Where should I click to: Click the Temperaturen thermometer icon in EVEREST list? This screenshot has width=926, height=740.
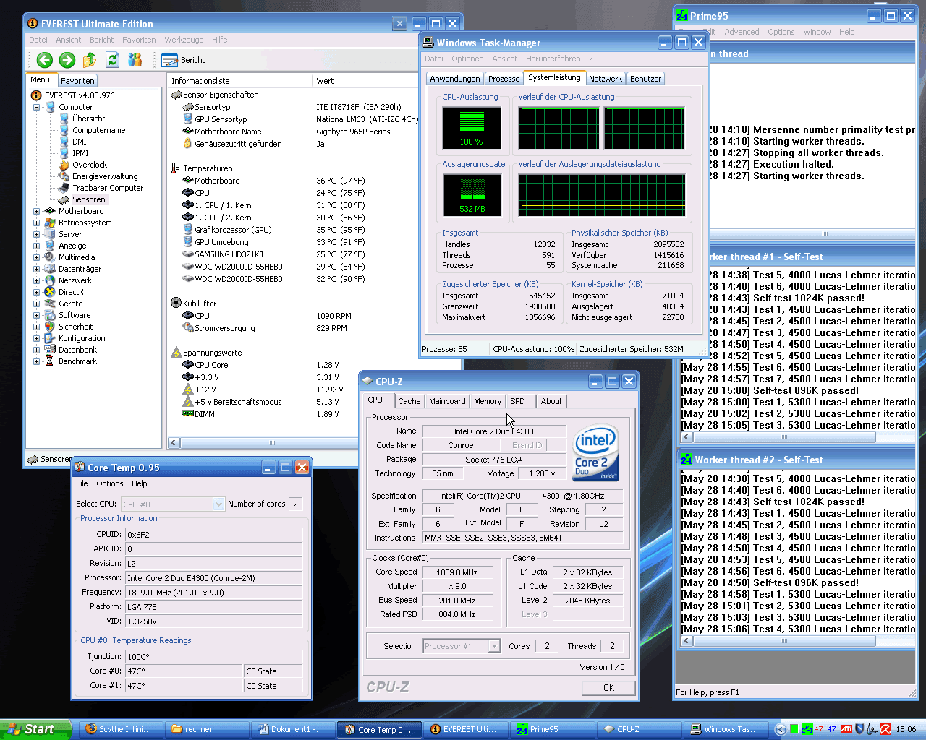tap(176, 168)
